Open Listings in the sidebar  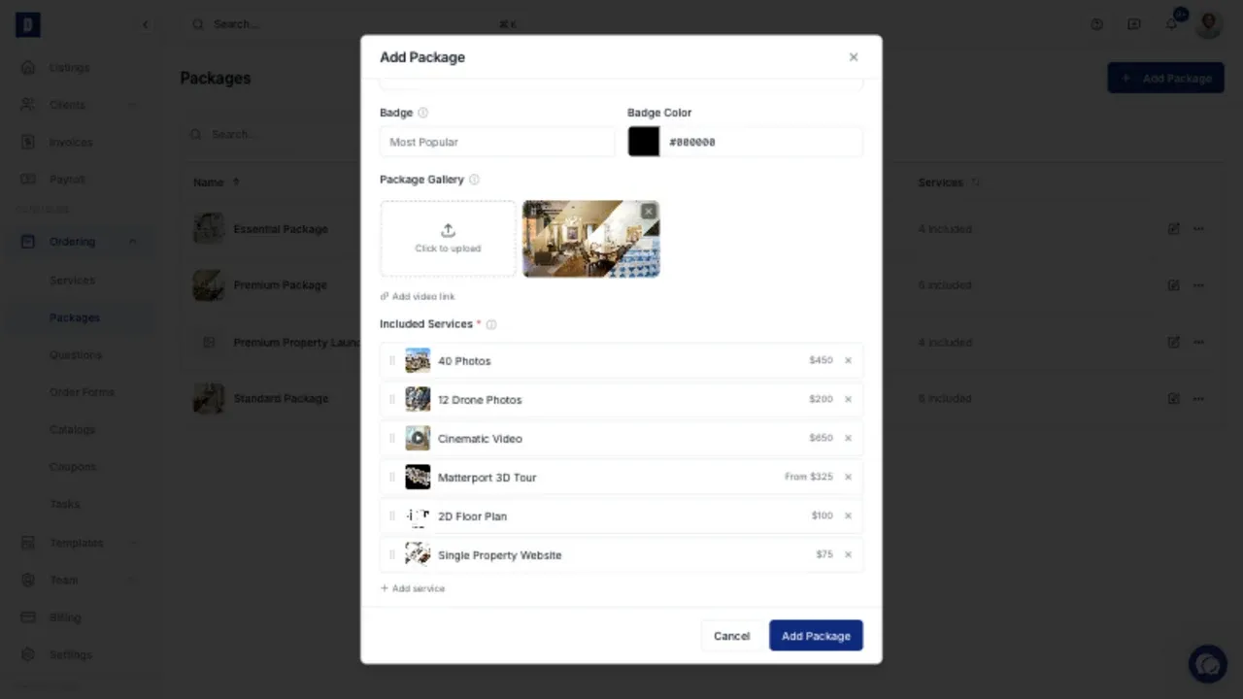coord(70,68)
